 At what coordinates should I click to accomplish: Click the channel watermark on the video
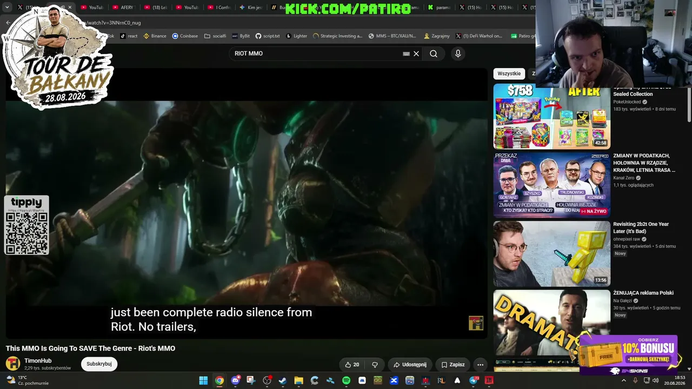pos(476,323)
